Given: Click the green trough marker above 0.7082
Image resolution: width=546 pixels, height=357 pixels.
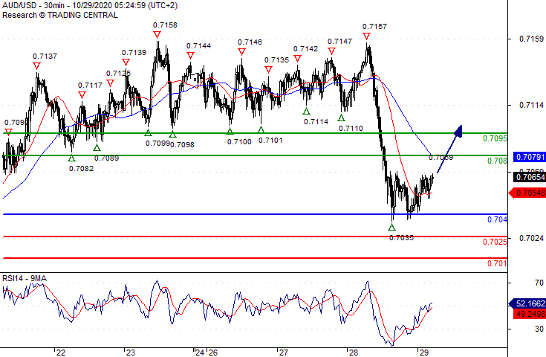Looking at the screenshot, I should 71,158.
